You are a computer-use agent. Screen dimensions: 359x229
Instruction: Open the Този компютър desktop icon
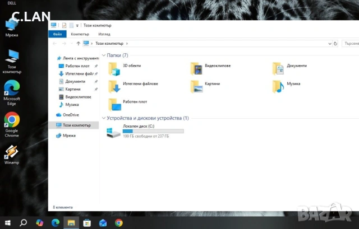coord(12,62)
